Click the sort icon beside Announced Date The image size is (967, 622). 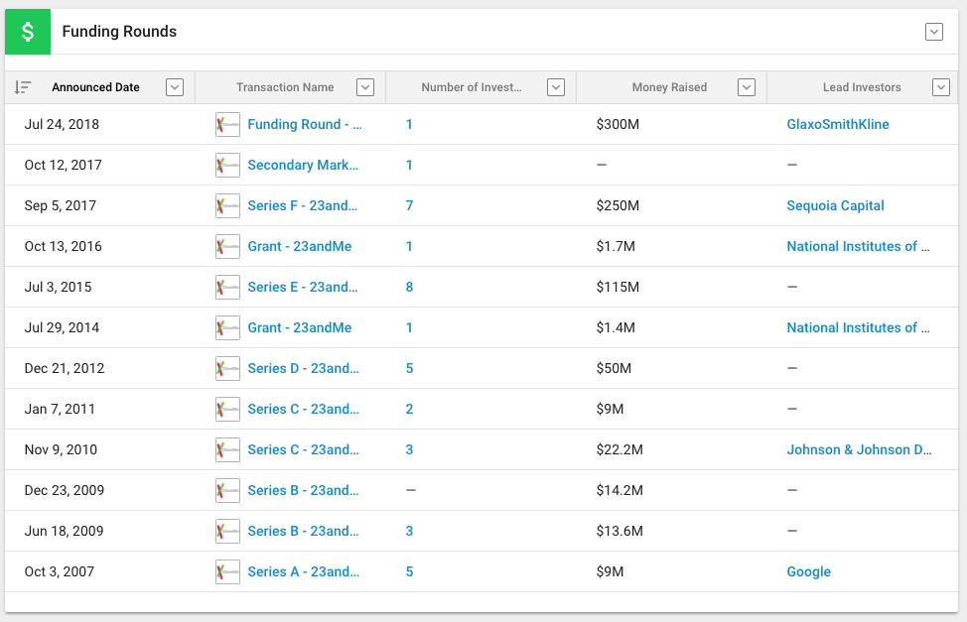23,87
